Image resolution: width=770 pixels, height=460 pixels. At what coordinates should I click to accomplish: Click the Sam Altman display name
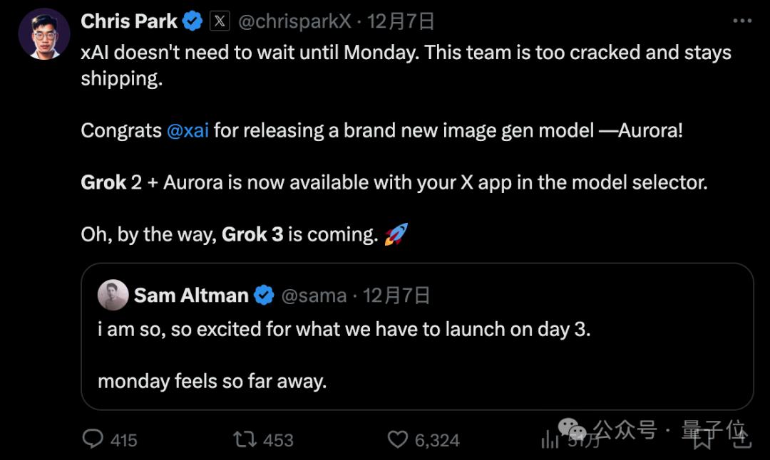191,295
